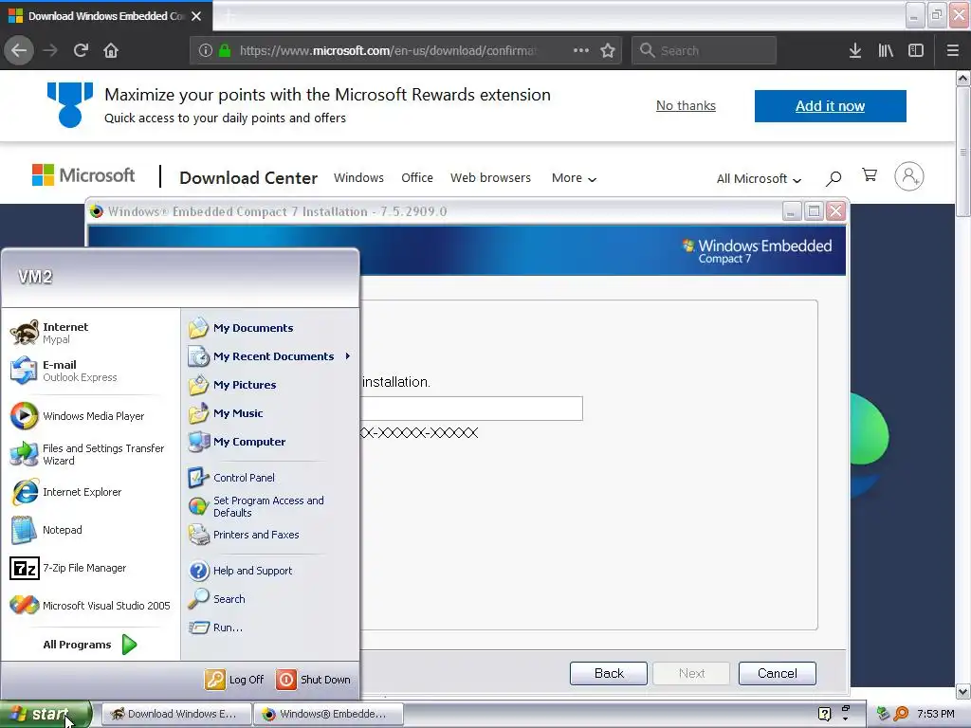Expand the All Microsoft dropdown

pyautogui.click(x=759, y=179)
